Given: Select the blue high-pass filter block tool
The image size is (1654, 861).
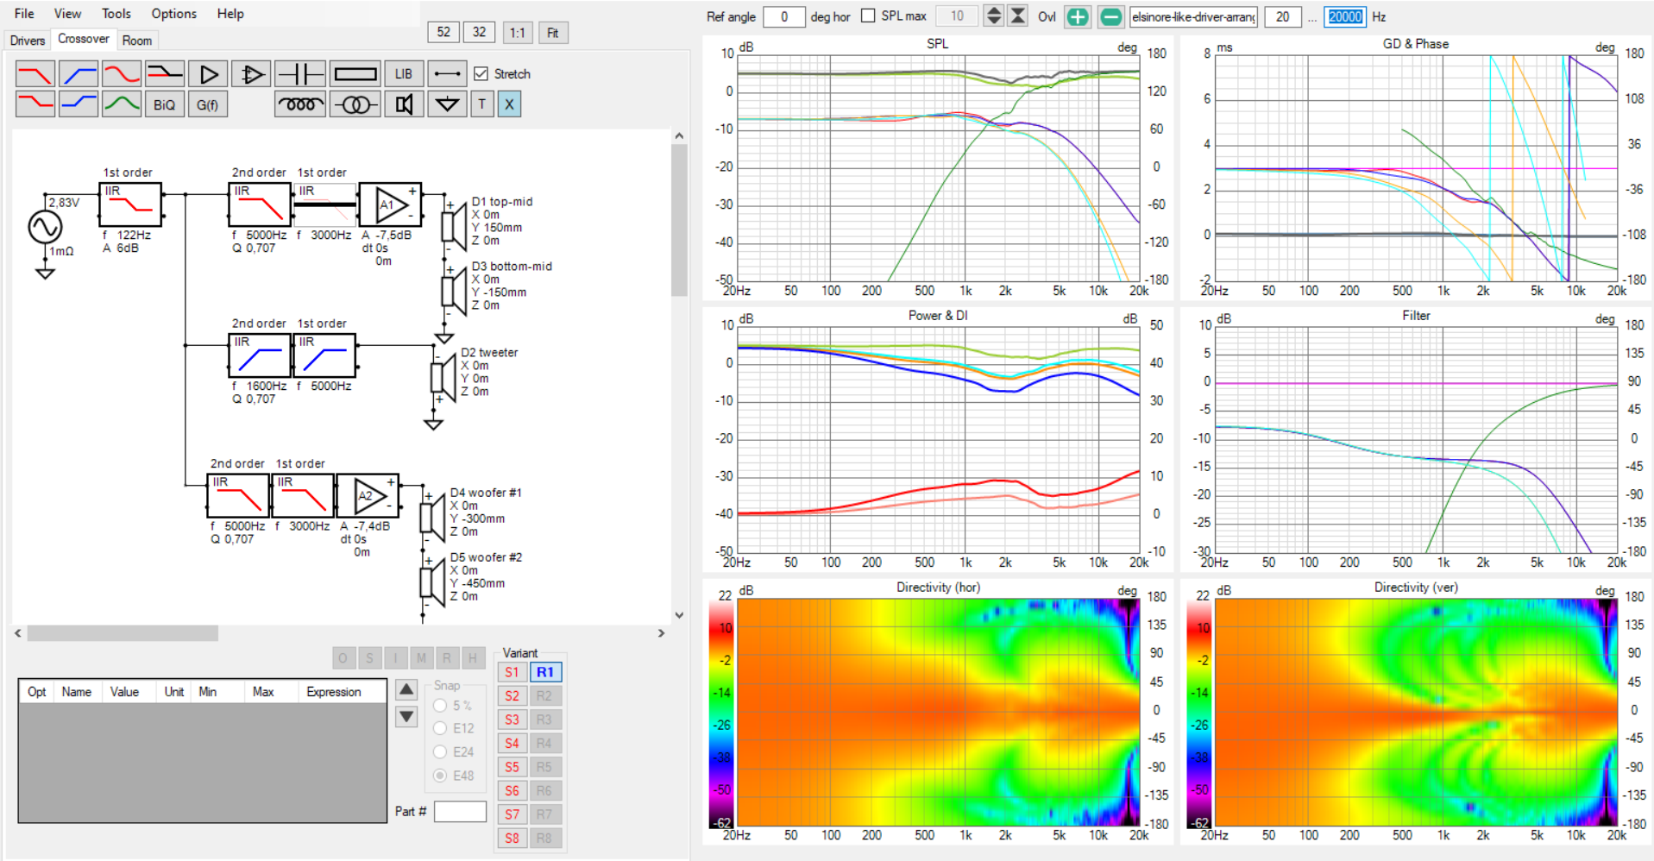Looking at the screenshot, I should click(x=79, y=74).
